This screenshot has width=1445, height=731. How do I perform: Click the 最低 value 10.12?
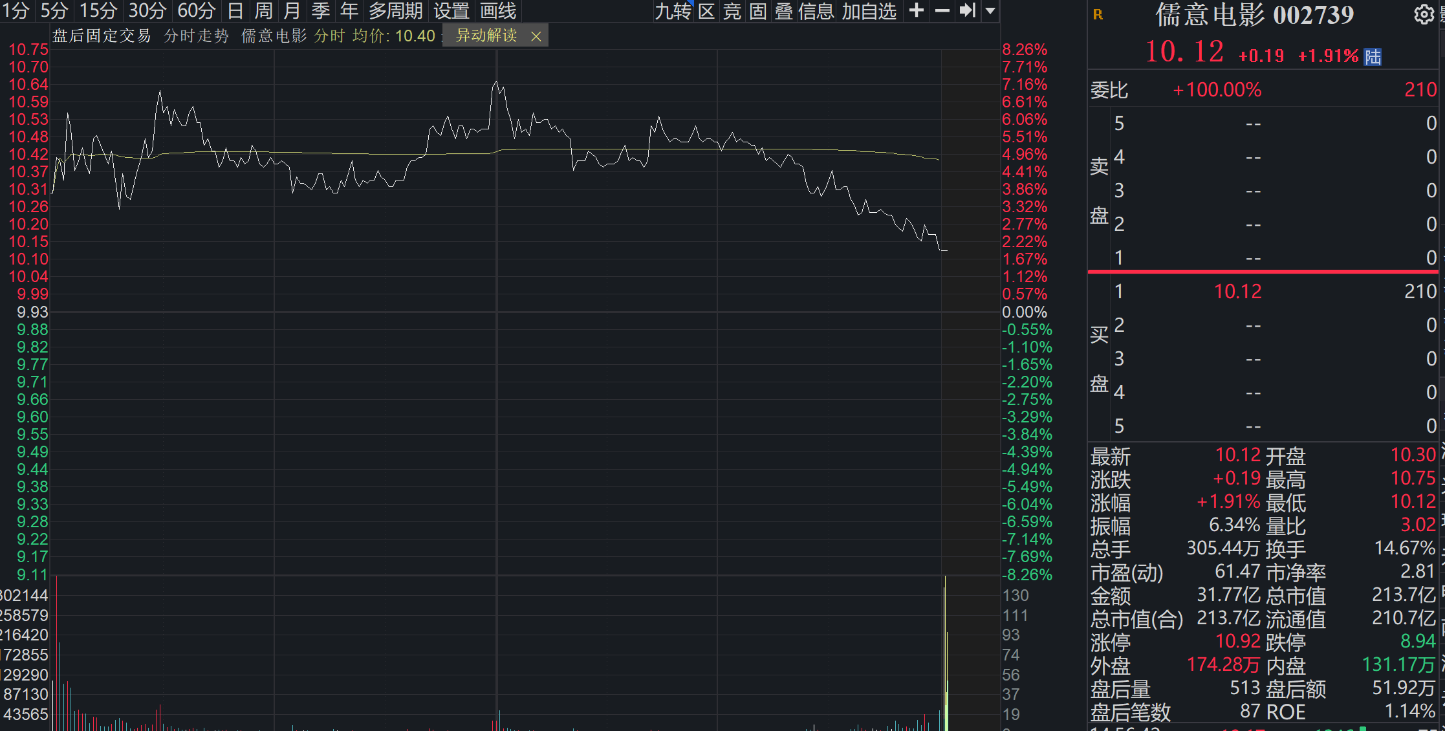click(1413, 502)
